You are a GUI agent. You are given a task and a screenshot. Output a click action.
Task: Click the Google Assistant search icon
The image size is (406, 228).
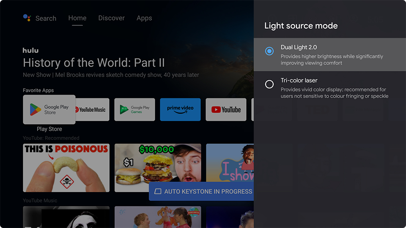click(27, 18)
